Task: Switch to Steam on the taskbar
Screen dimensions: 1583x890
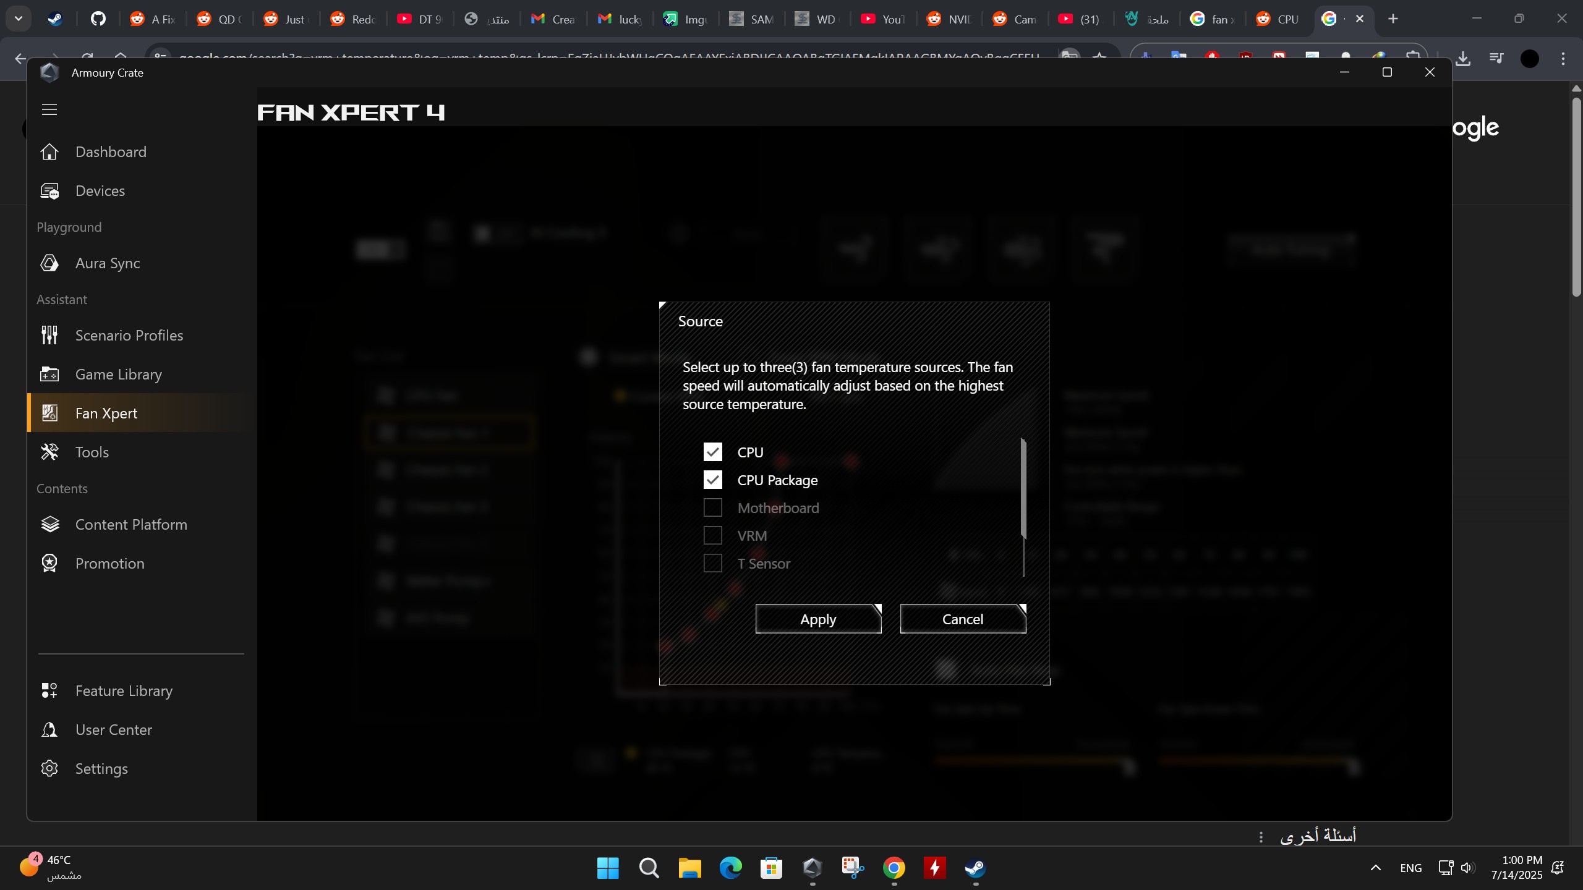Action: pos(976,868)
